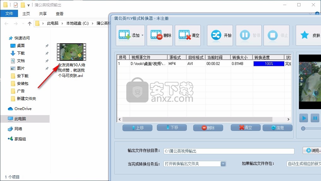Image resolution: width=321 pixels, height=181 pixels.
Task: Start conversion with 开始 button
Action: [220, 35]
